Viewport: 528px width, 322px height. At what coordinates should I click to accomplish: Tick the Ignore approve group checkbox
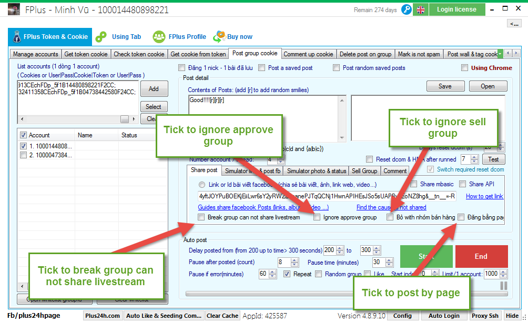click(317, 217)
